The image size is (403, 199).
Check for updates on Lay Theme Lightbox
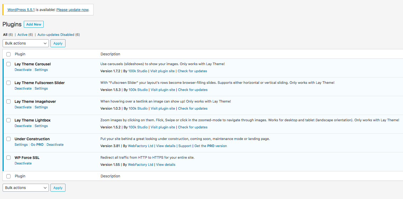coord(193,127)
